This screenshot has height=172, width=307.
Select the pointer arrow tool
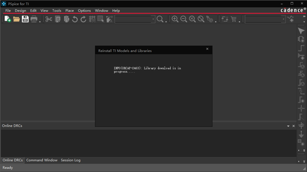pyautogui.click(x=301, y=31)
